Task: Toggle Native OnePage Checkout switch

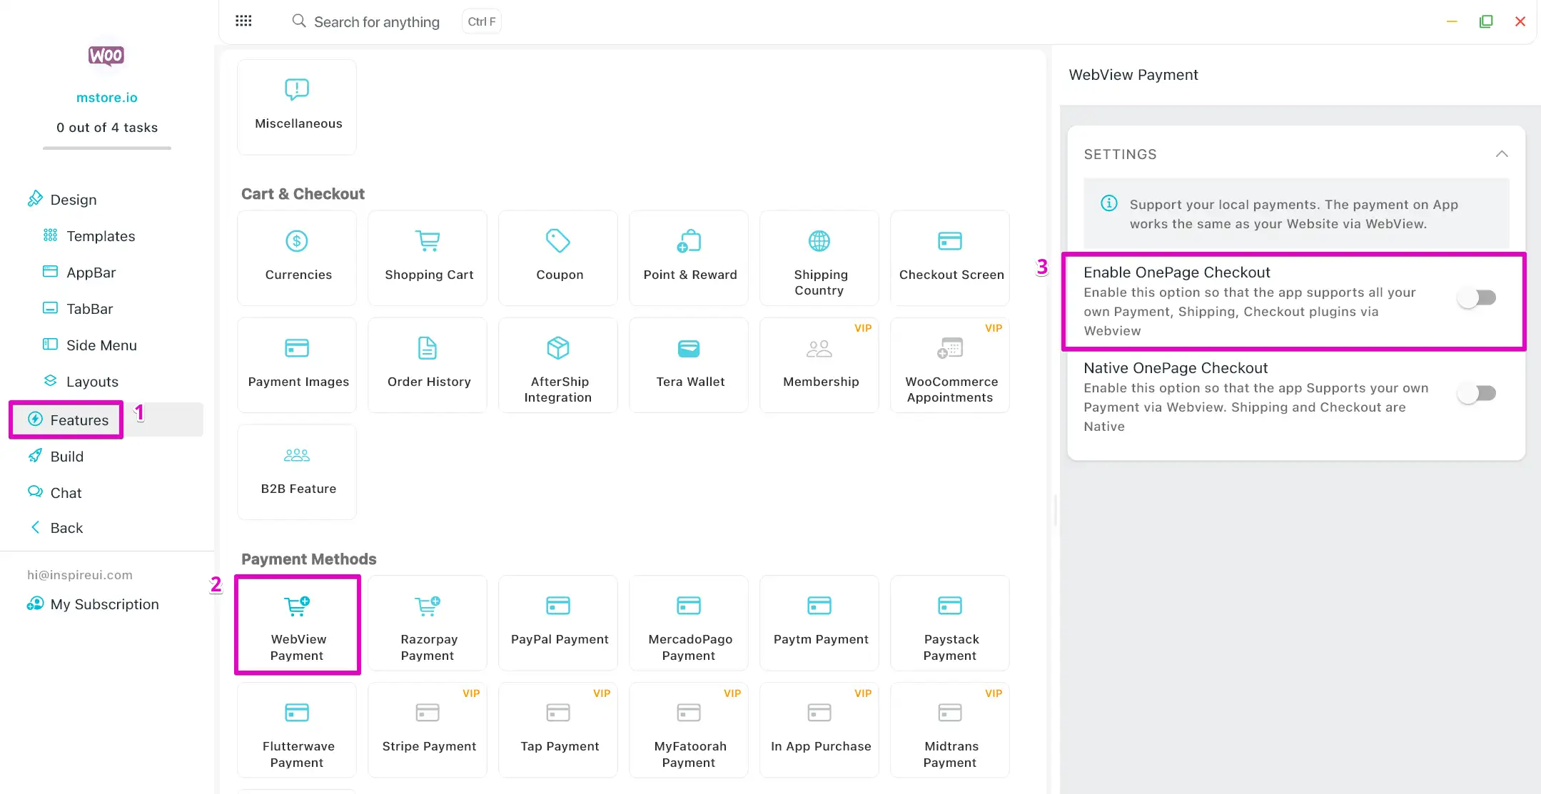Action: pyautogui.click(x=1476, y=393)
